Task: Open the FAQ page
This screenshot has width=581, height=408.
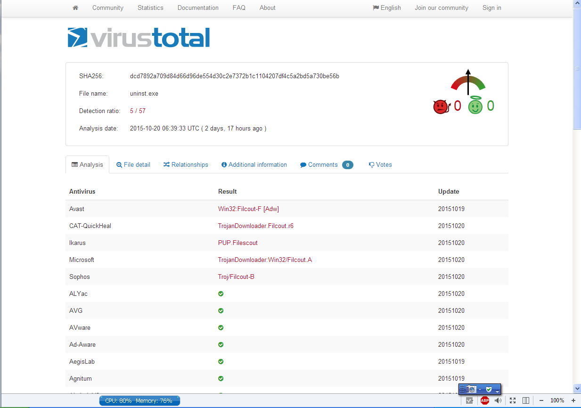Action: coord(239,8)
